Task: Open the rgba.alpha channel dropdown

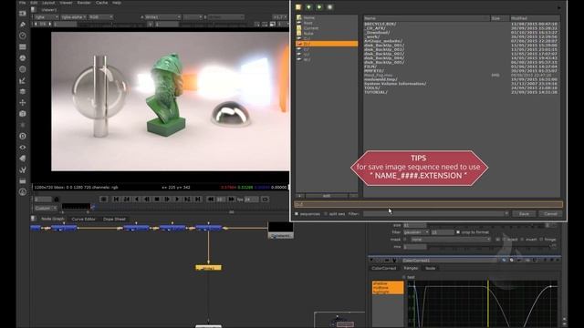Action: 73,17
